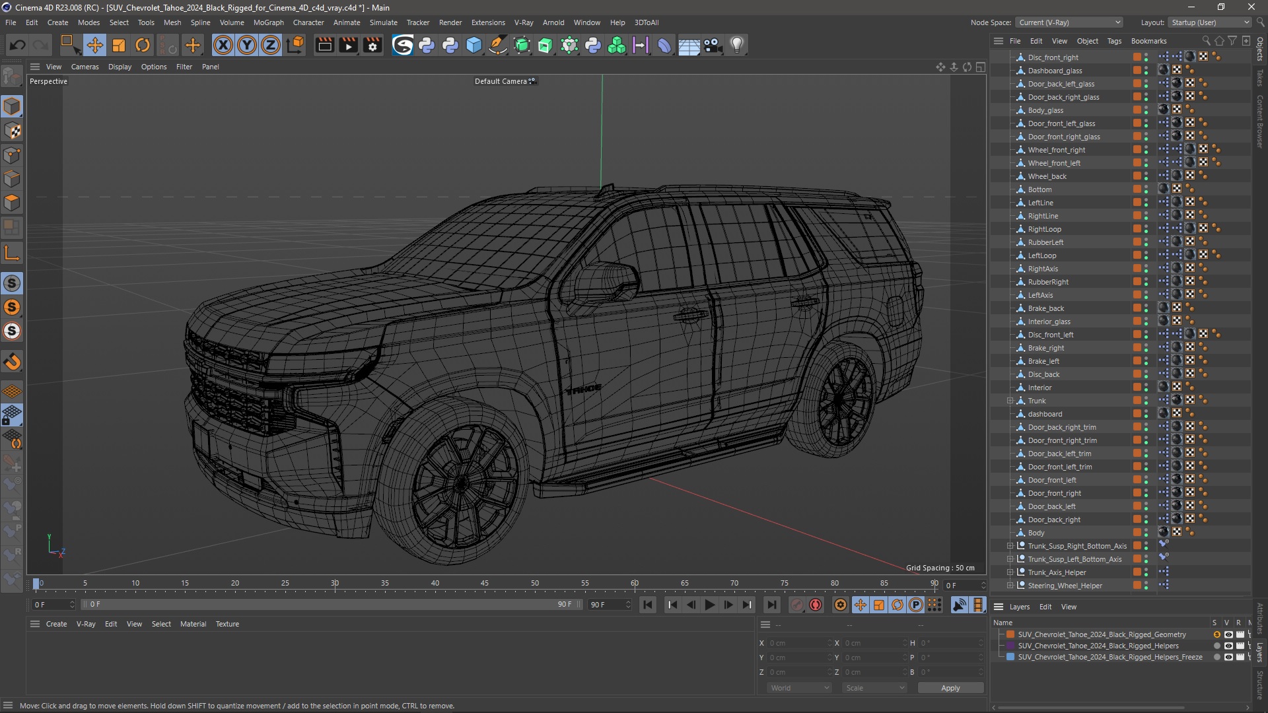Click the Geometry layer color swatch
Screen dimensions: 1268x713
tap(1010, 634)
